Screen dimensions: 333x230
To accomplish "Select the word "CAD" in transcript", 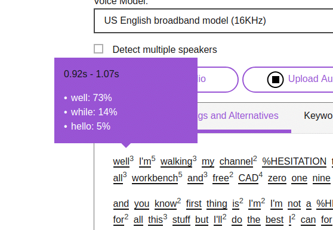I will (248, 178).
